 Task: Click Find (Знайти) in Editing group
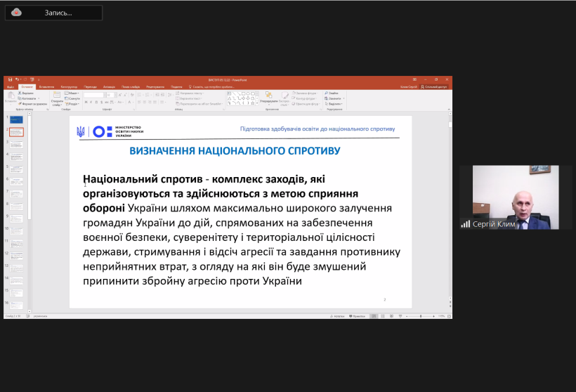332,93
